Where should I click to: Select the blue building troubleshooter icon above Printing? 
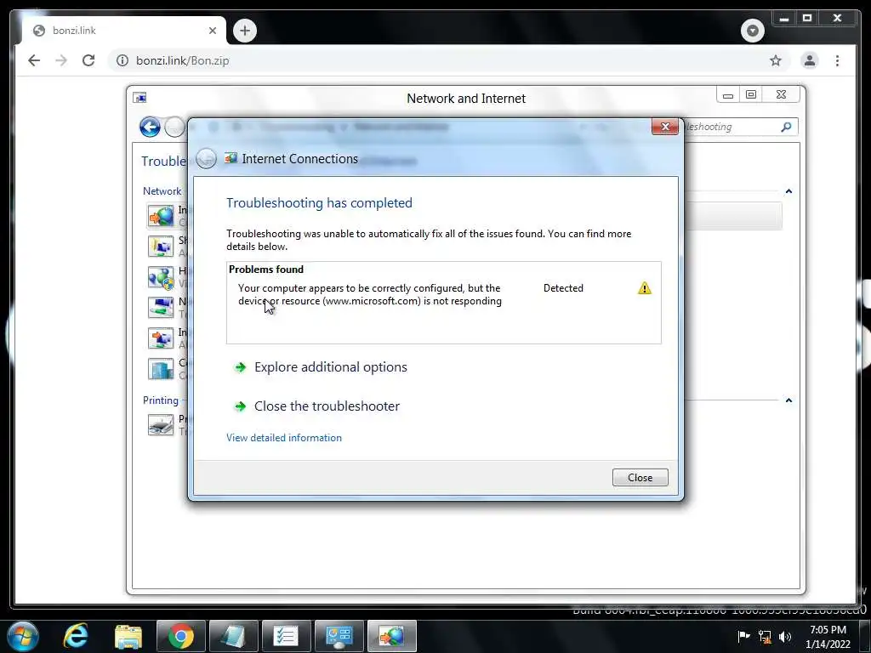161,369
